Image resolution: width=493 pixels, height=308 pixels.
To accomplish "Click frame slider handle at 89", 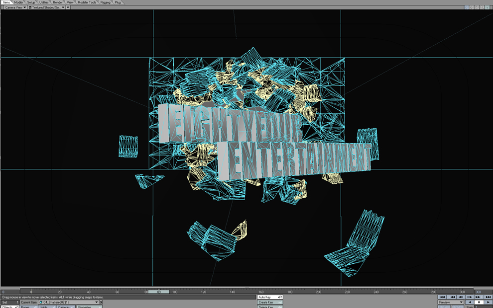I will [159, 292].
